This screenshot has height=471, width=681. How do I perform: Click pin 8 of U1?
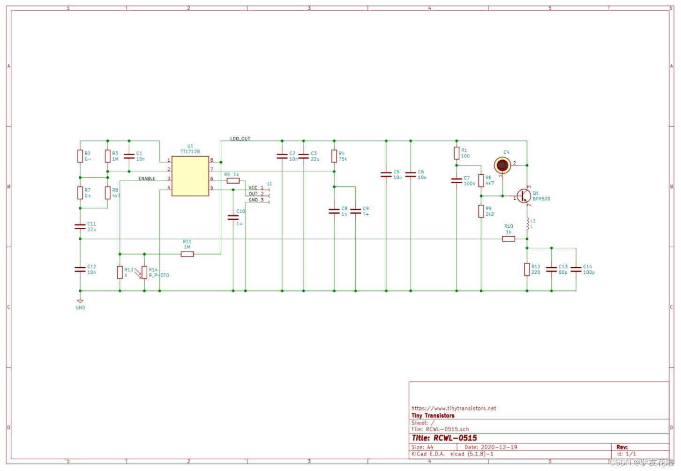211,160
